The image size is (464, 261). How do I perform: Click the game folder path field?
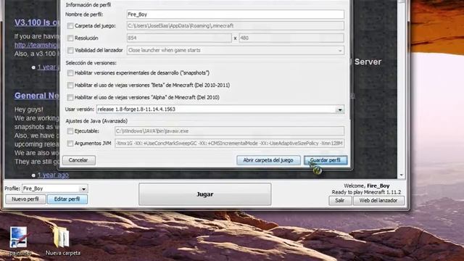(x=235, y=26)
